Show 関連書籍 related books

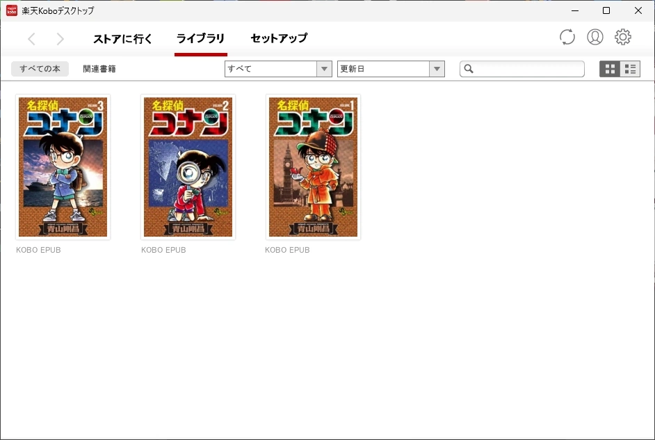click(99, 69)
